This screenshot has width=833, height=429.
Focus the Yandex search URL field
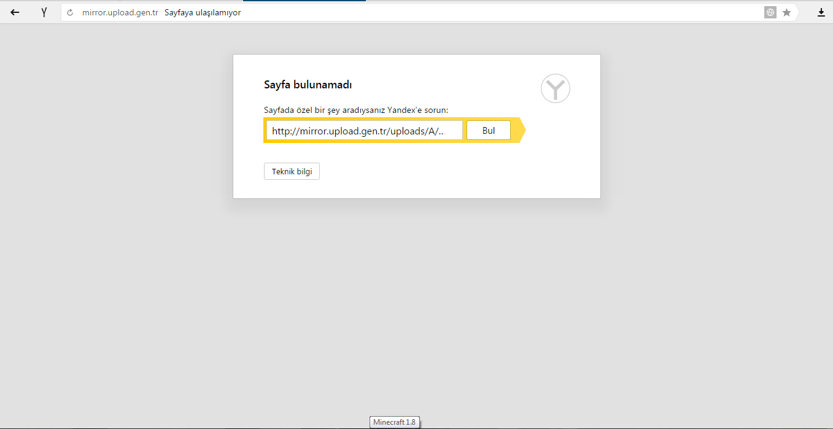coord(364,130)
